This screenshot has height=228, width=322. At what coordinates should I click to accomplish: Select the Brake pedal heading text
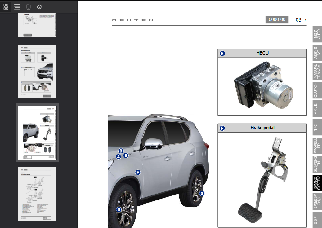pos(262,128)
